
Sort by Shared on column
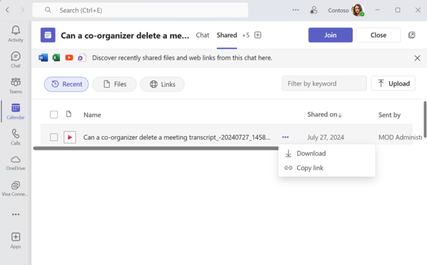pyautogui.click(x=324, y=114)
